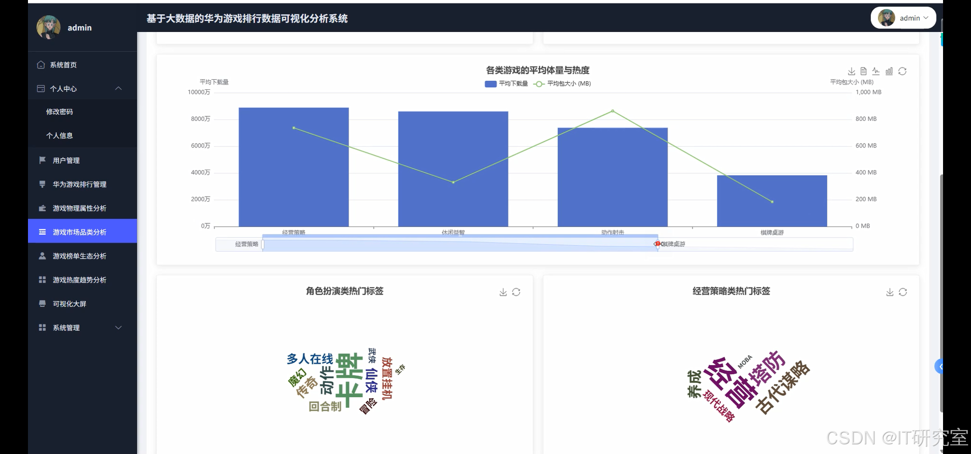Screen dimensions: 971x454
Task: Click the 经营策略 bar in the chart
Action: tap(294, 167)
